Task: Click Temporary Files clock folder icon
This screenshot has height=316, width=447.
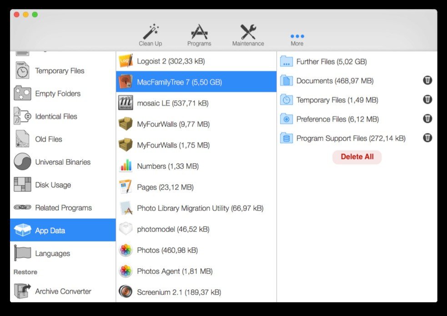Action: tap(286, 100)
